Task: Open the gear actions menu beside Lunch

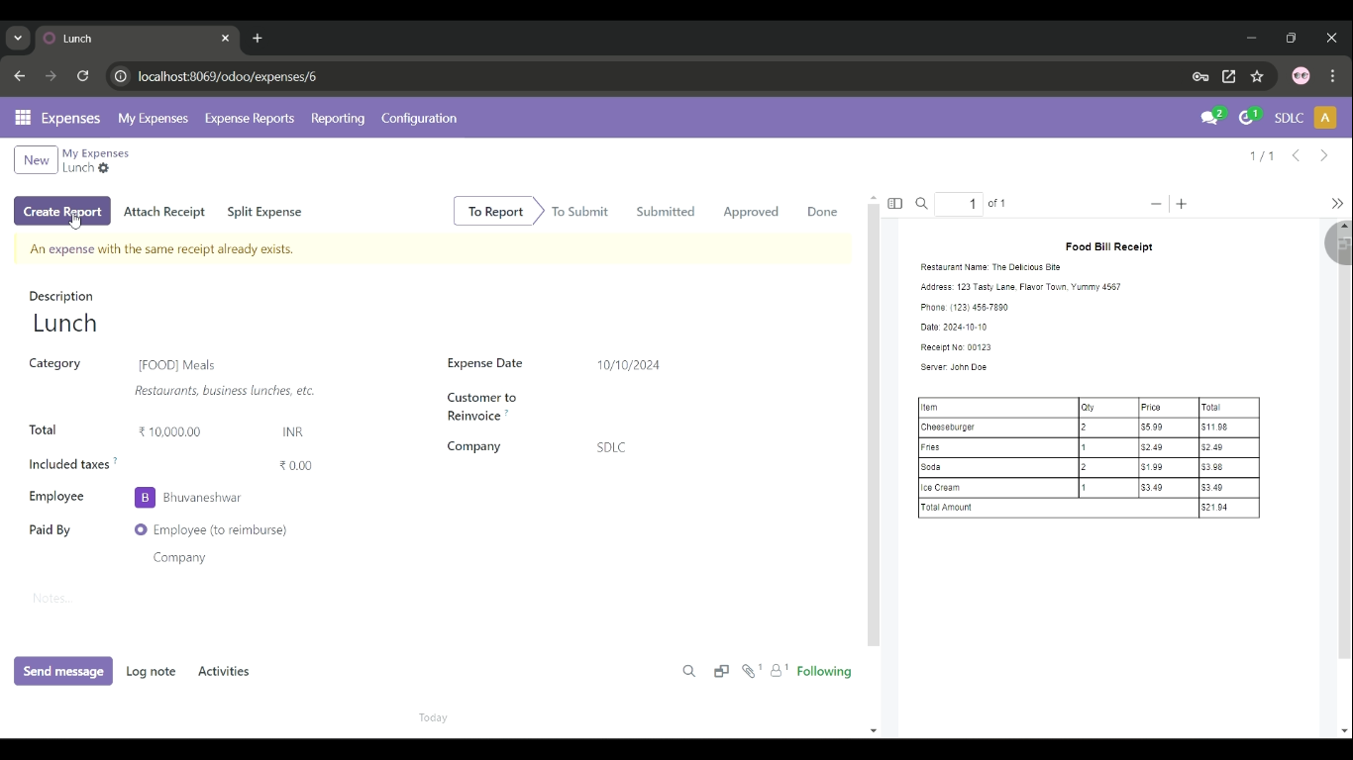Action: [104, 168]
